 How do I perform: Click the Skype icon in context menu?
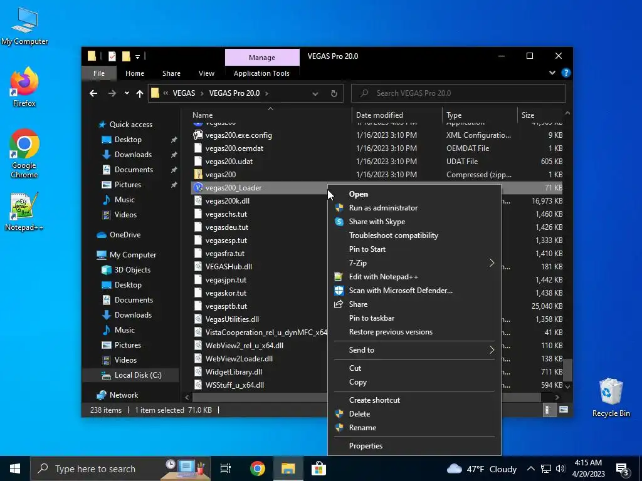(339, 222)
